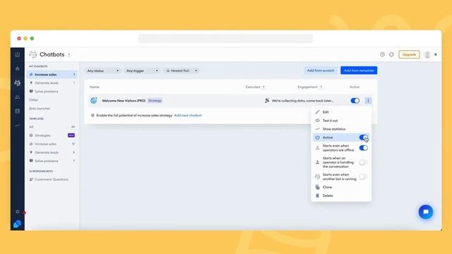Click the power icon beside Active in menu
The height and width of the screenshot is (254, 452).
(317, 138)
